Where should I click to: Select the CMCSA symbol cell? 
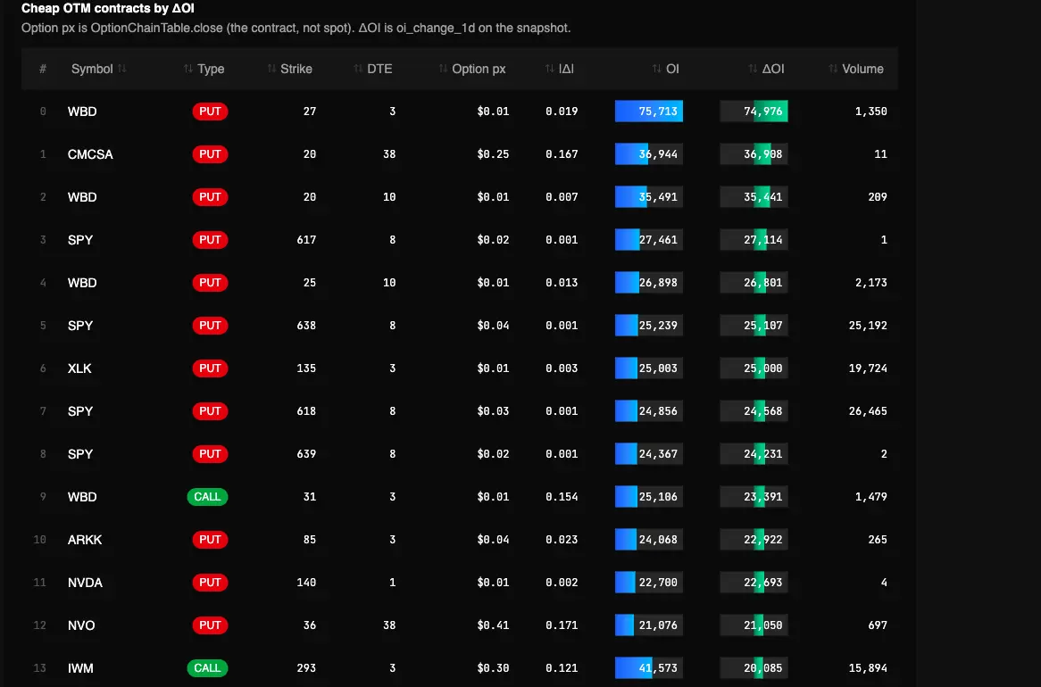click(x=90, y=154)
